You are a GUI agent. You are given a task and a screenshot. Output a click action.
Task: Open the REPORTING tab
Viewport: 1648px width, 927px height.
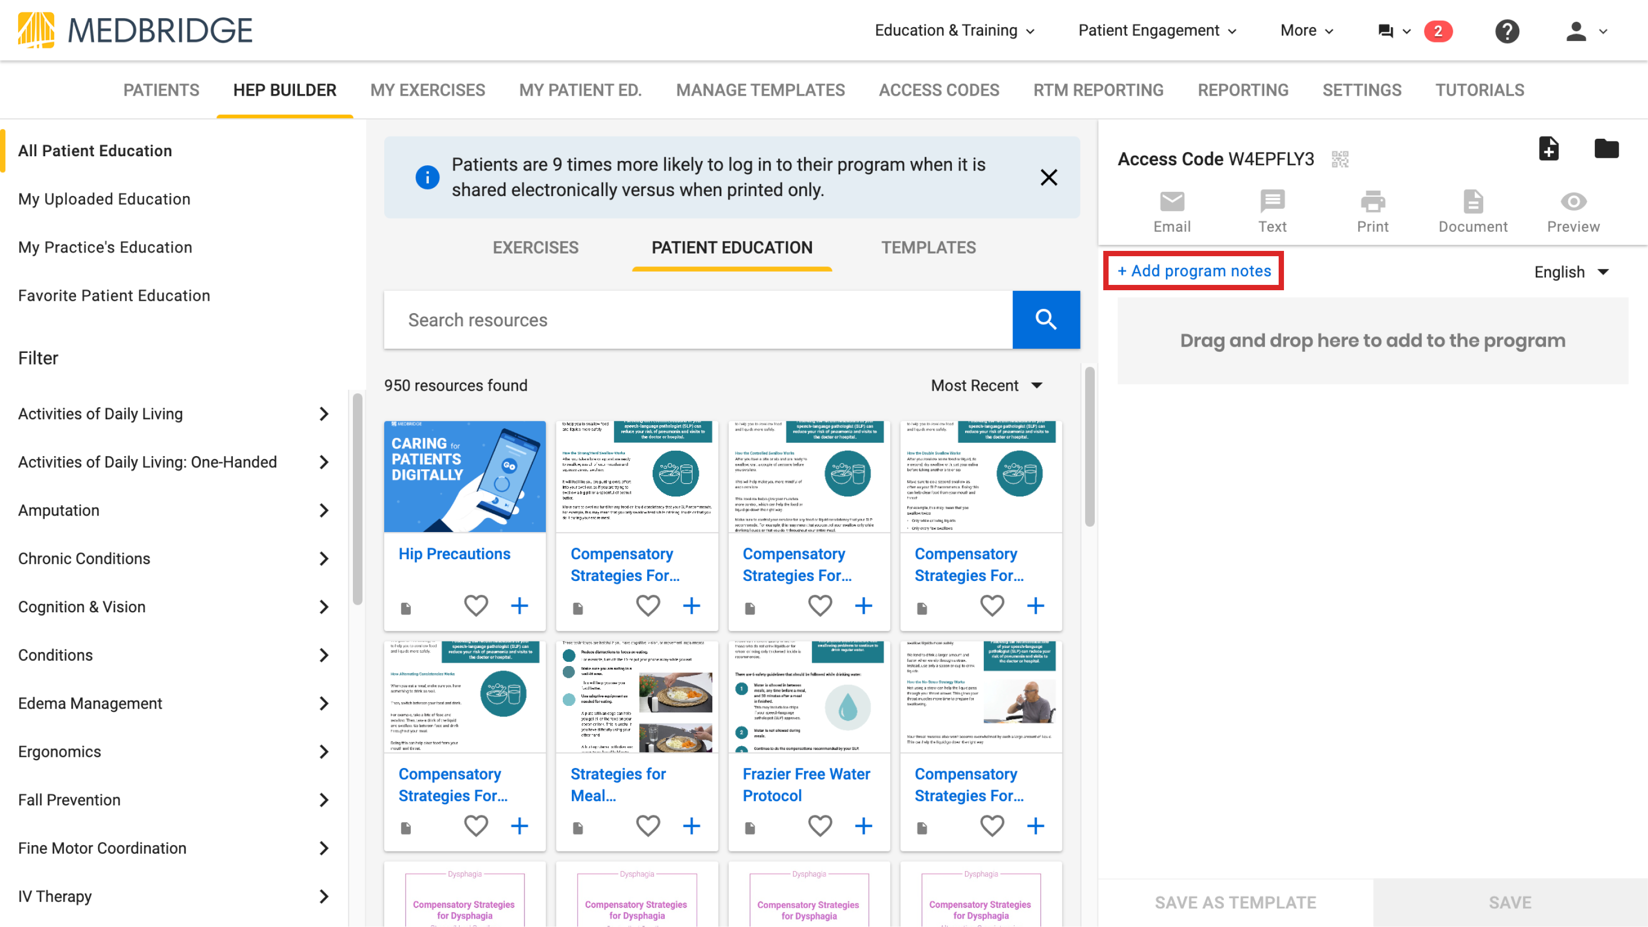coord(1243,90)
